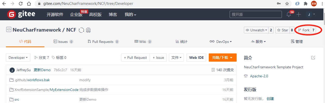Fork the repository

[x=304, y=30]
